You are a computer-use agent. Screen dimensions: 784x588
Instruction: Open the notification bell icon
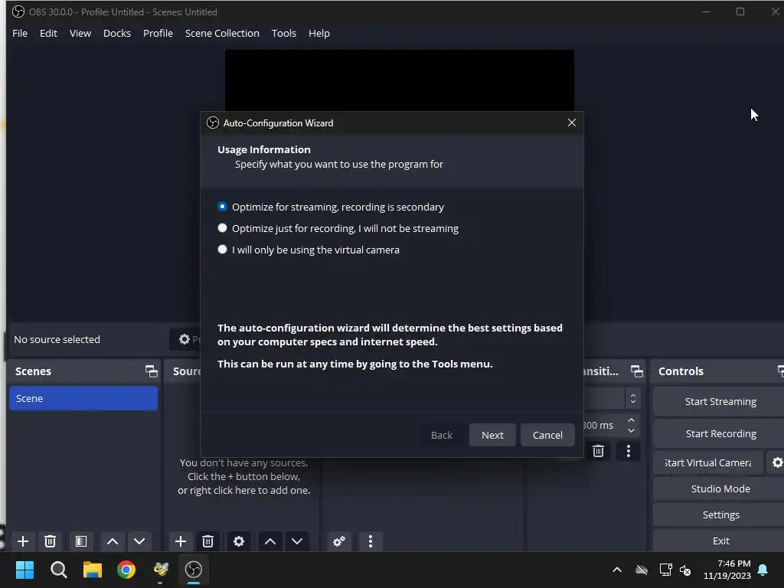pyautogui.click(x=763, y=570)
